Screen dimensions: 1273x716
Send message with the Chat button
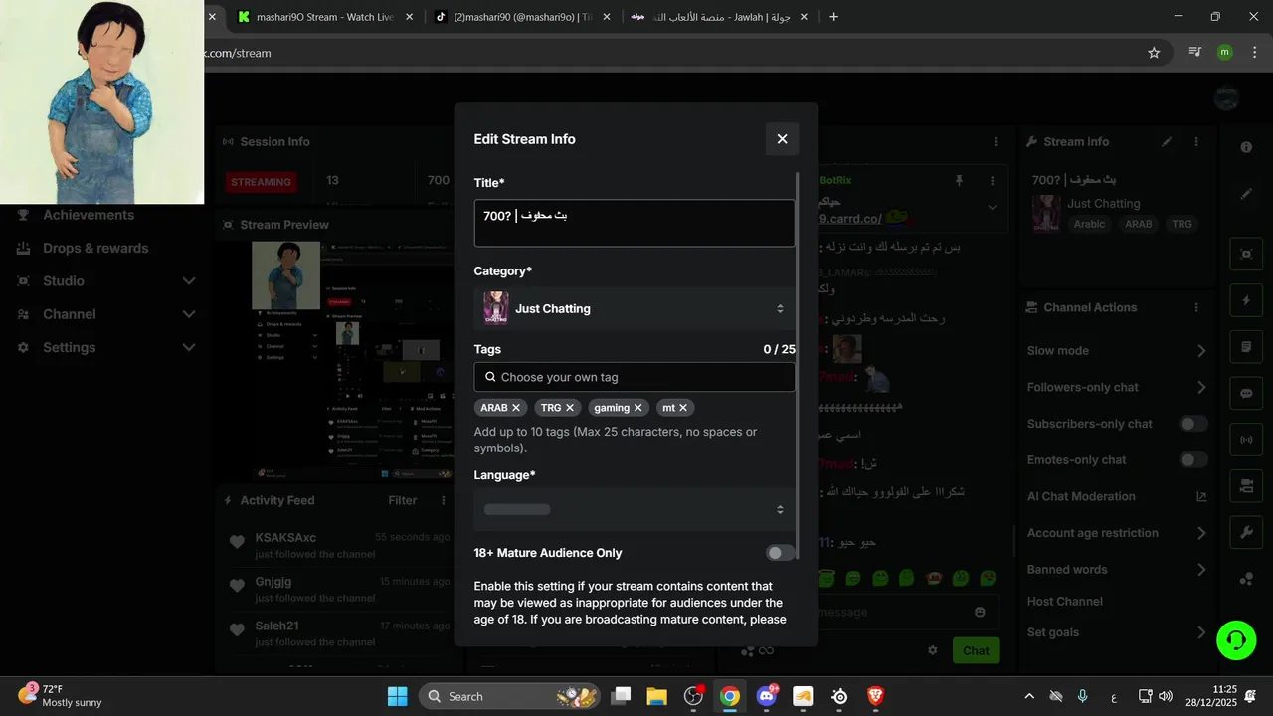(976, 650)
